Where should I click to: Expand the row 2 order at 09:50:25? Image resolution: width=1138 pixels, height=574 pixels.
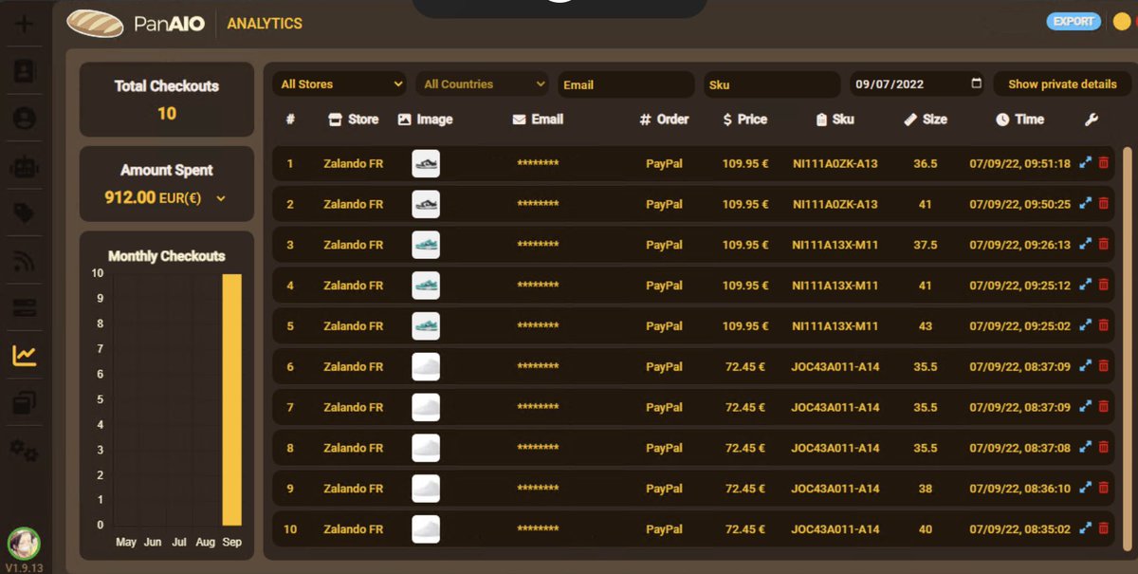(1086, 204)
